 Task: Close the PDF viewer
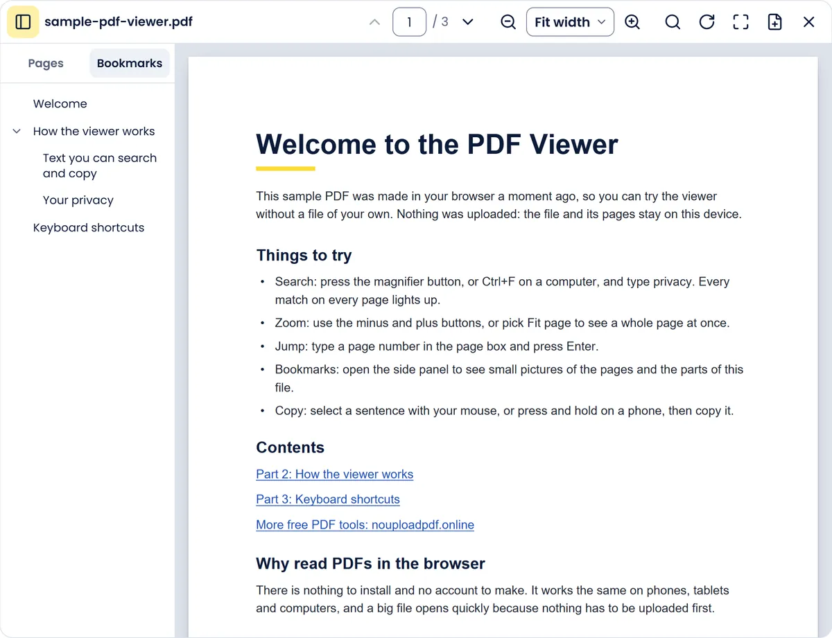809,22
